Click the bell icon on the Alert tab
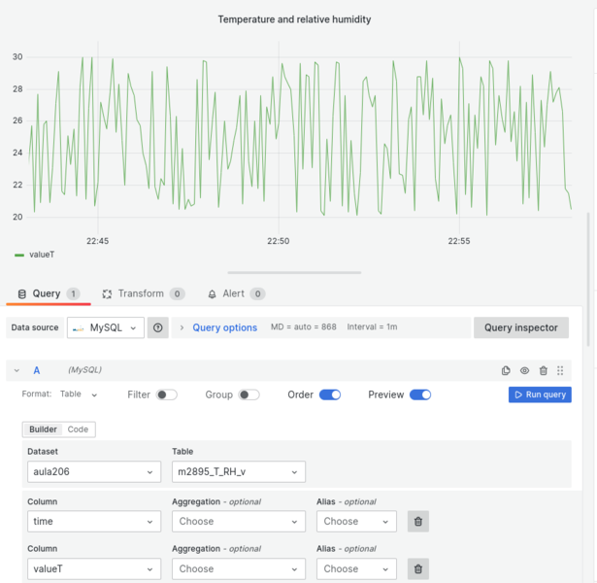Image resolution: width=597 pixels, height=583 pixels. (212, 293)
